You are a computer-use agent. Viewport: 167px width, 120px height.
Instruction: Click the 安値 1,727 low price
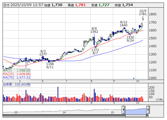pyautogui.click(x=100, y=5)
